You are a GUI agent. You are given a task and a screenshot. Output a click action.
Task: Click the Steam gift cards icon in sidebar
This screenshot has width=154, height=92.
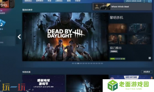3,23
